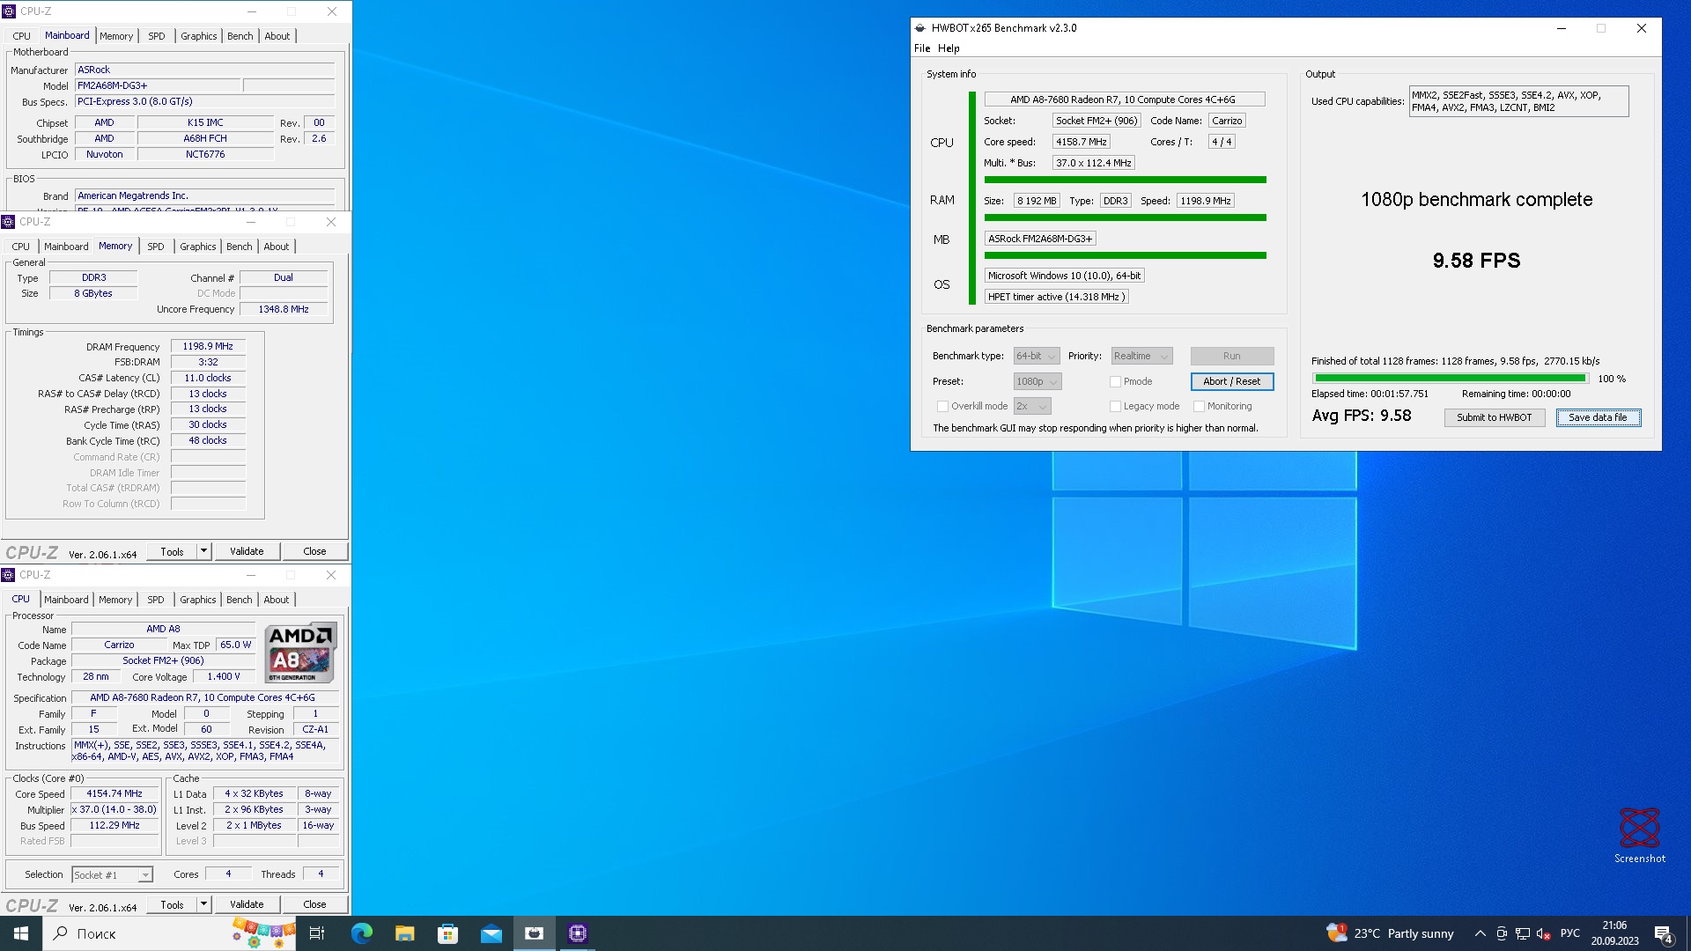Open the Screenshot desktop shortcut
Viewport: 1691px width, 951px height.
1639,835
